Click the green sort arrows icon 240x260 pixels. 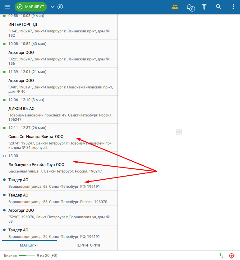coord(221,256)
